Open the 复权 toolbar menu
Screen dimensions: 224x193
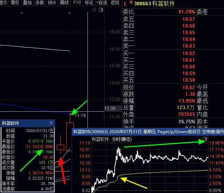[15, 2]
